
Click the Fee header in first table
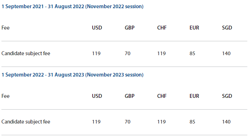[6, 28]
